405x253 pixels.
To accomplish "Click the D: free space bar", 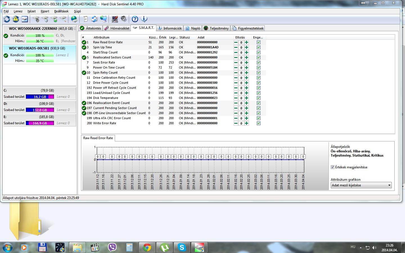I will tap(40, 110).
